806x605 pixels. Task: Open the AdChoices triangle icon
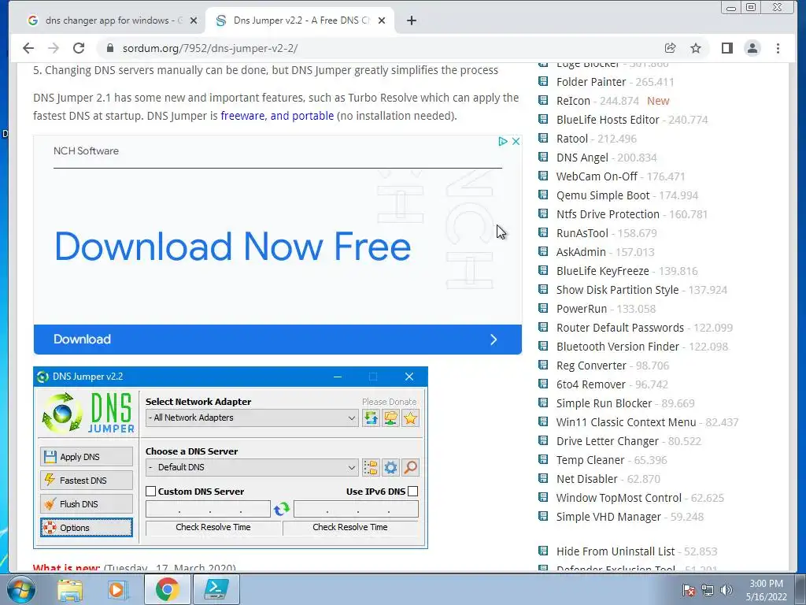(x=503, y=141)
